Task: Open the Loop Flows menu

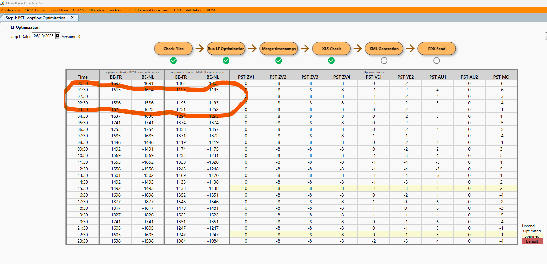Action: pyautogui.click(x=59, y=10)
